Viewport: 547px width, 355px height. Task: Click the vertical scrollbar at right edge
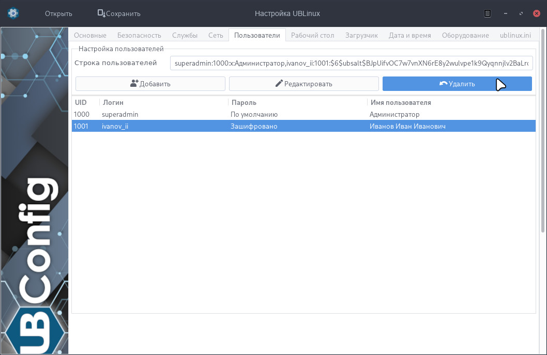542,131
